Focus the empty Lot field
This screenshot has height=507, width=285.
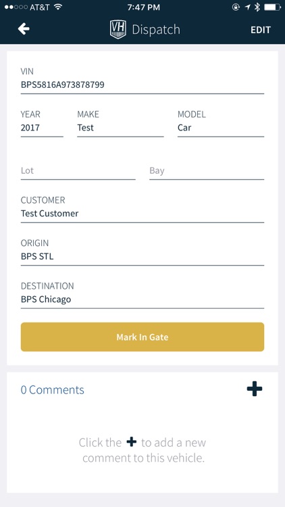[x=78, y=172]
